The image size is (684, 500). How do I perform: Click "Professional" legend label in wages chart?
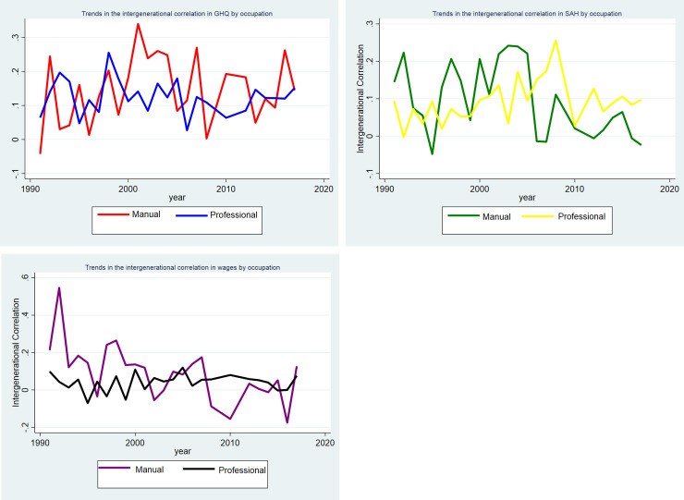click(237, 470)
